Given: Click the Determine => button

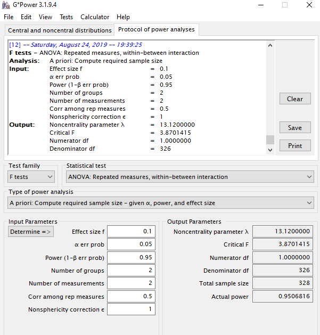Looking at the screenshot, I should tap(31, 232).
